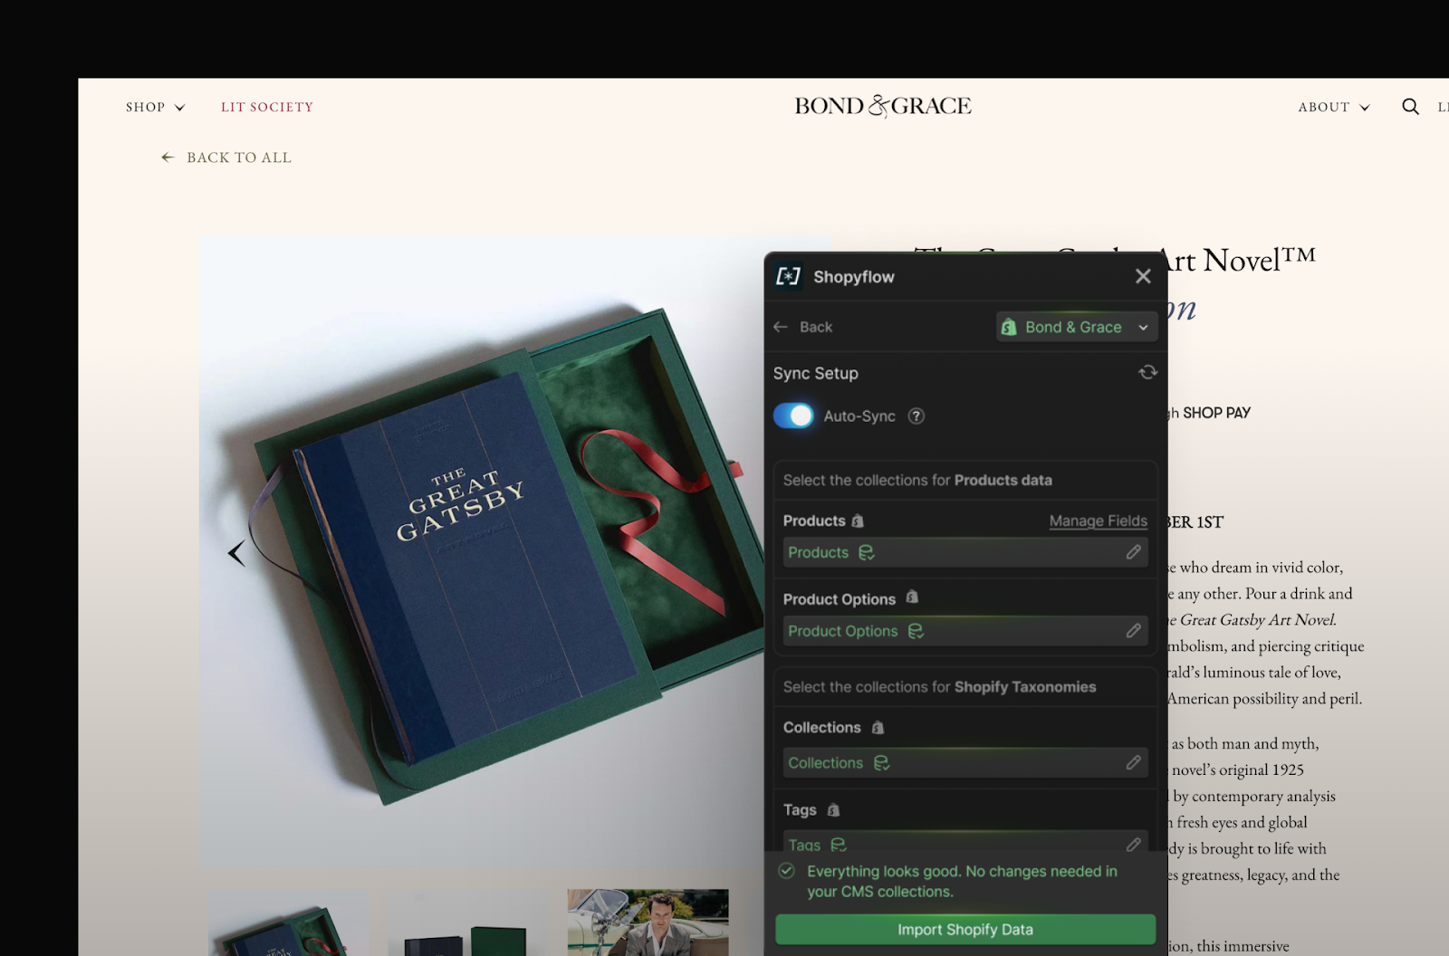This screenshot has height=956, width=1449.
Task: Click the CMS database icon in Products field
Action: coord(866,552)
